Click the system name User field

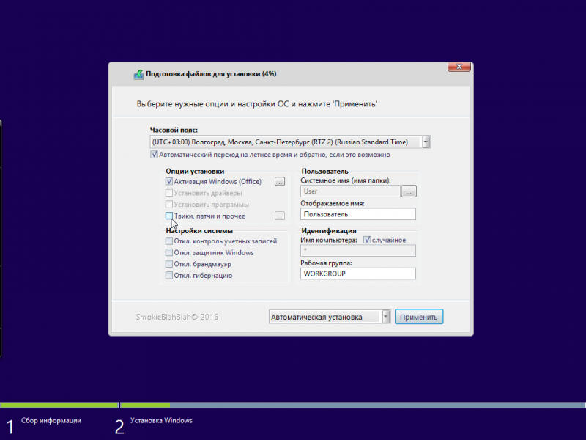[x=350, y=191]
